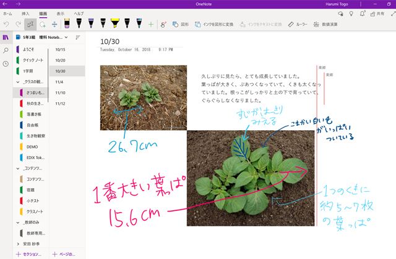The height and width of the screenshot is (259, 396).
Task: Toggle the select objects or text tool
Action: [30, 25]
